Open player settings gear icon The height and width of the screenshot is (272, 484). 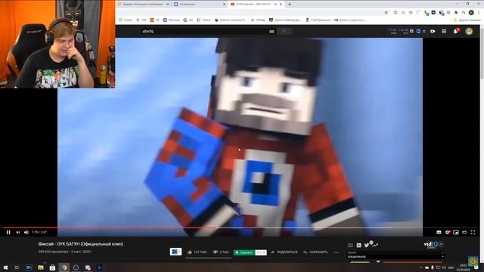[x=448, y=232]
